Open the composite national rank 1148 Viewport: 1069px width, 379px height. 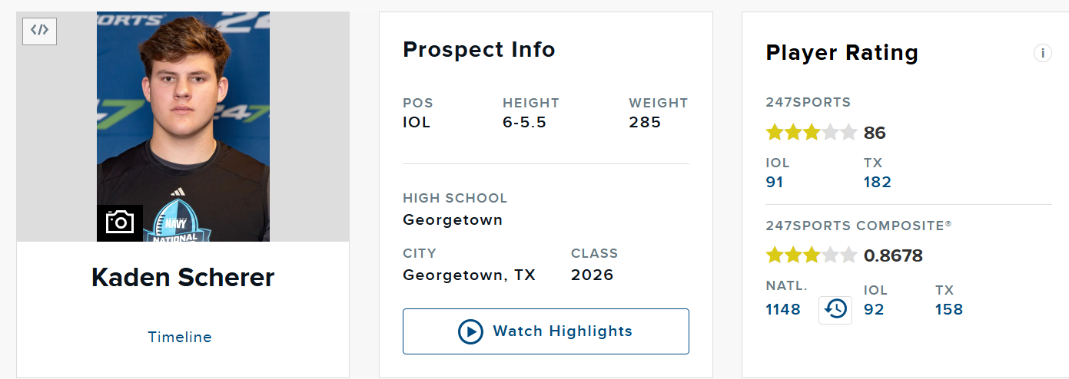point(783,309)
